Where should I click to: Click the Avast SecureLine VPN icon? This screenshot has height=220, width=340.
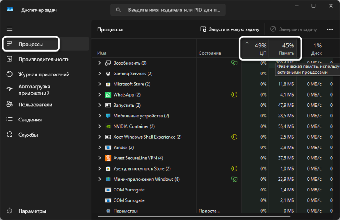108,158
